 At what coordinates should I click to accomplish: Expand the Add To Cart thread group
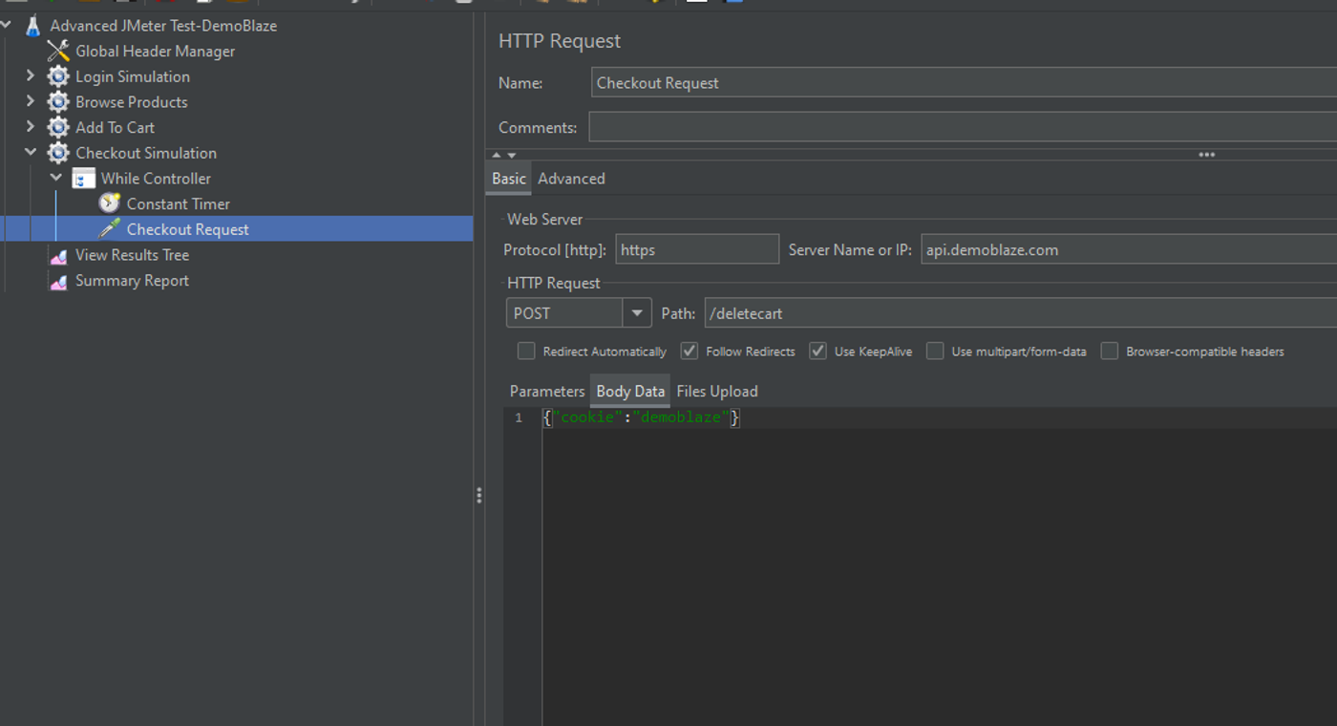tap(31, 128)
